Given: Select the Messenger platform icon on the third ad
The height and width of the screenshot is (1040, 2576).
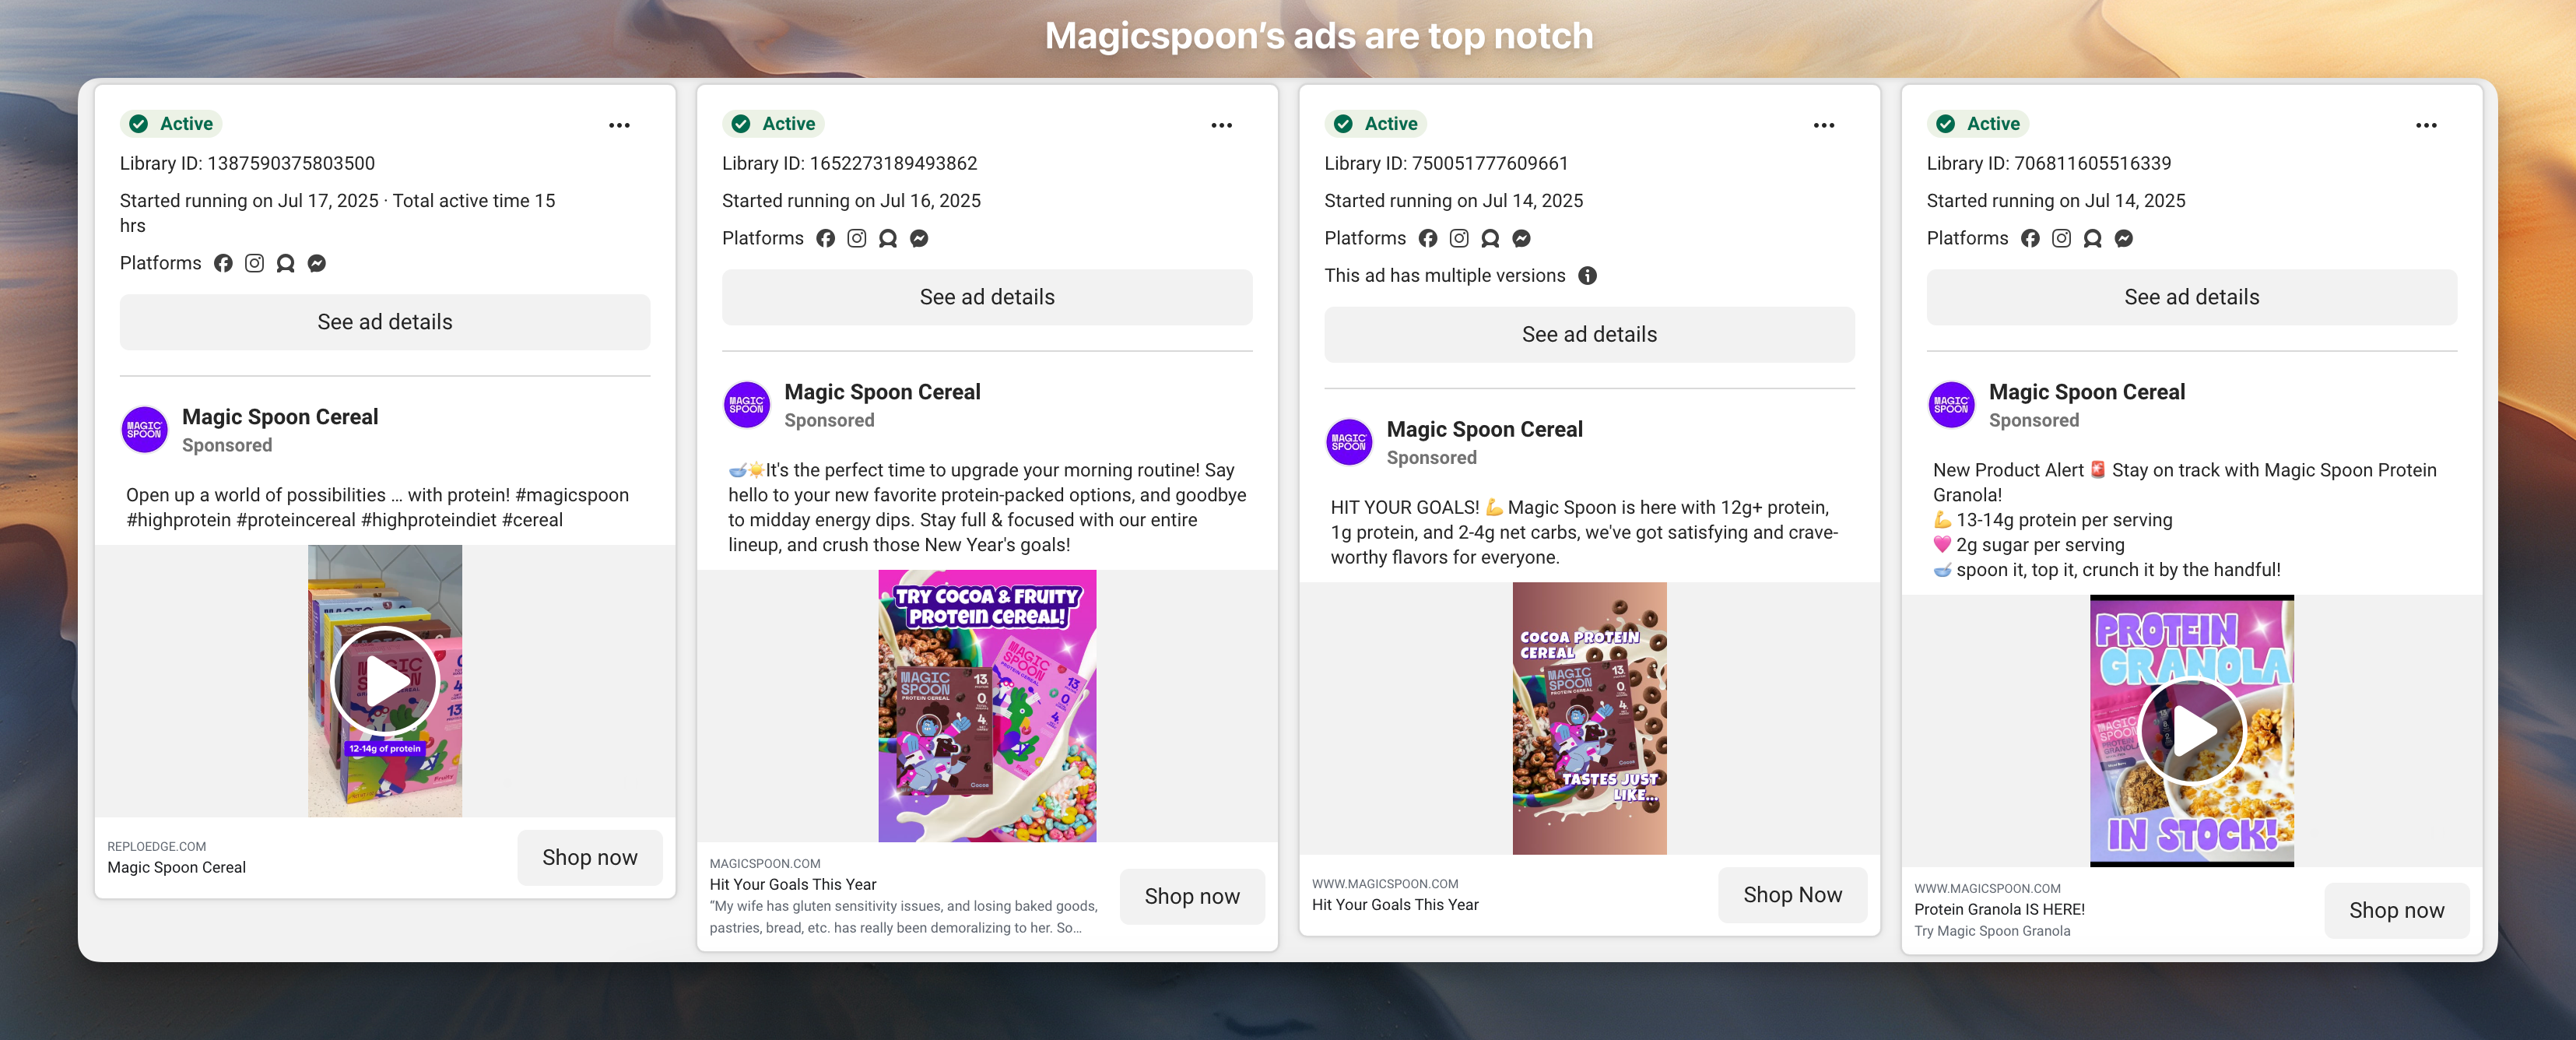Looking at the screenshot, I should (x=1520, y=238).
